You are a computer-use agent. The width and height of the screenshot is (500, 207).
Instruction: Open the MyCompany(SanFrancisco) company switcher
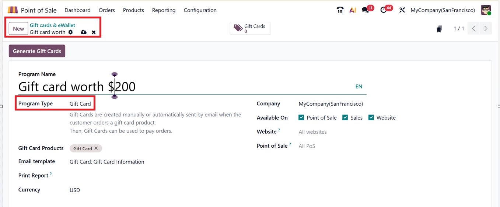pos(443,10)
